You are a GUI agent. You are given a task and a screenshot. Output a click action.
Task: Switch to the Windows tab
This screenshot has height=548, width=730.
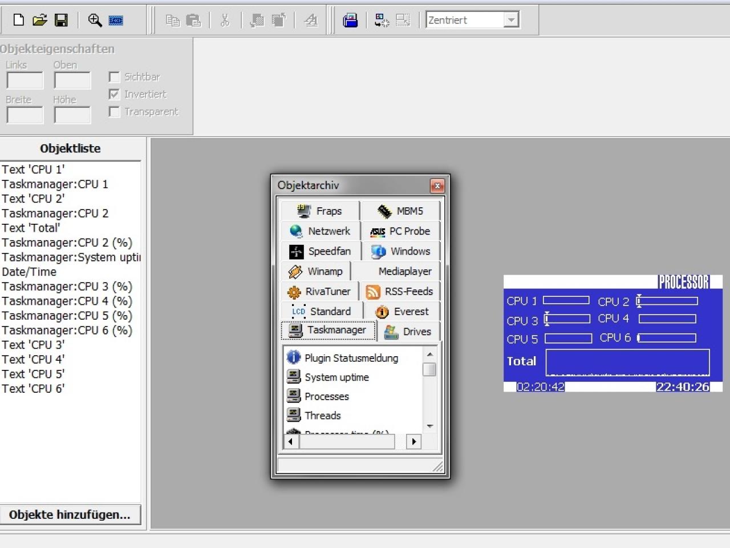click(401, 251)
